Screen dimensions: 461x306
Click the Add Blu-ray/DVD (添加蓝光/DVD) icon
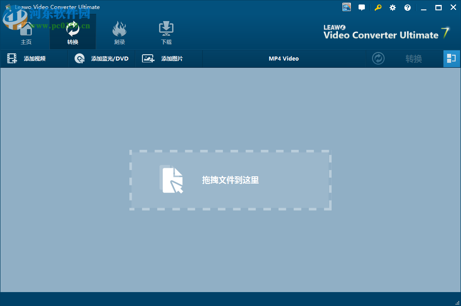(80, 58)
